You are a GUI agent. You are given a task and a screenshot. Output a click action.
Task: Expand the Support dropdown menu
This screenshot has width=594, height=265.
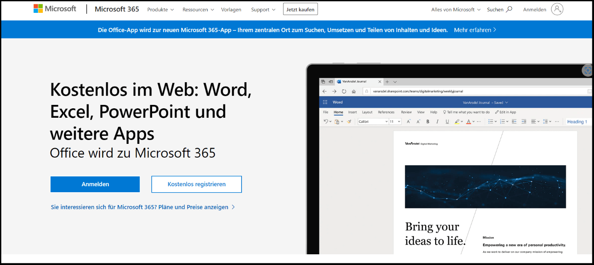[x=263, y=9]
